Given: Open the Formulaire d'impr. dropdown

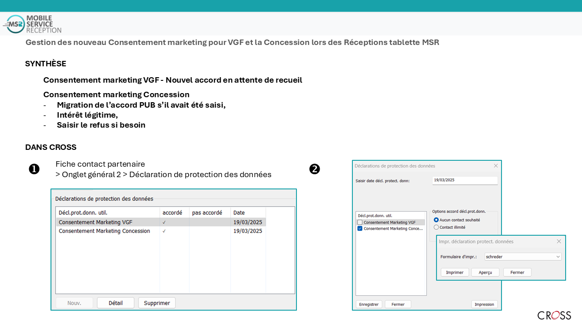Looking at the screenshot, I should [523, 257].
